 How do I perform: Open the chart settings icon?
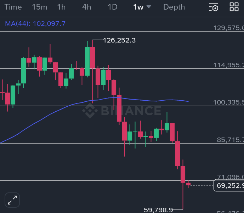[x=214, y=7]
